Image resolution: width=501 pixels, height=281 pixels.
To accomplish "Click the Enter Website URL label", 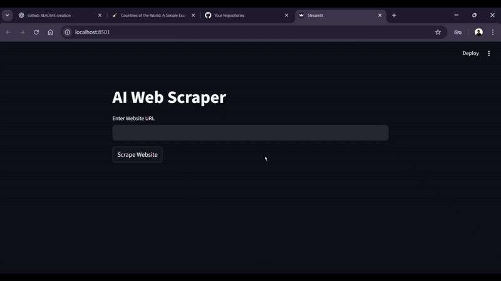I will click(x=133, y=118).
